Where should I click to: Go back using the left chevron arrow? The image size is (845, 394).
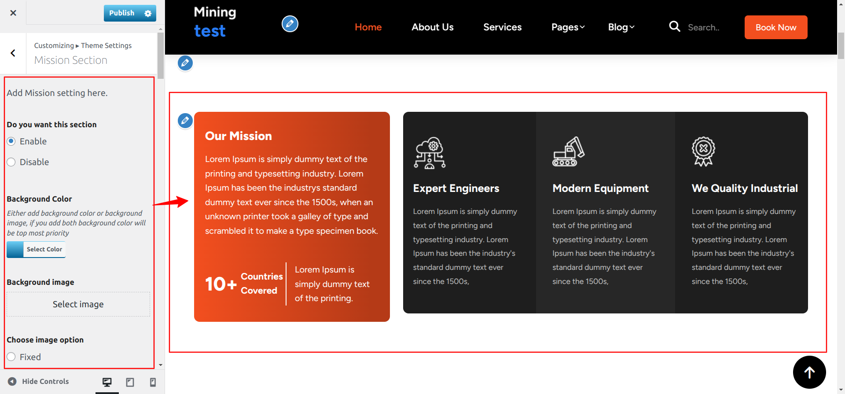click(13, 53)
